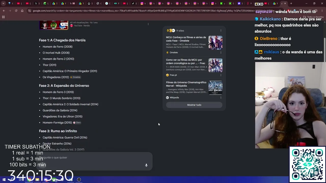This screenshot has height=183, width=326.
Task: Open OBS Studio from the taskbar
Action: coord(79,180)
